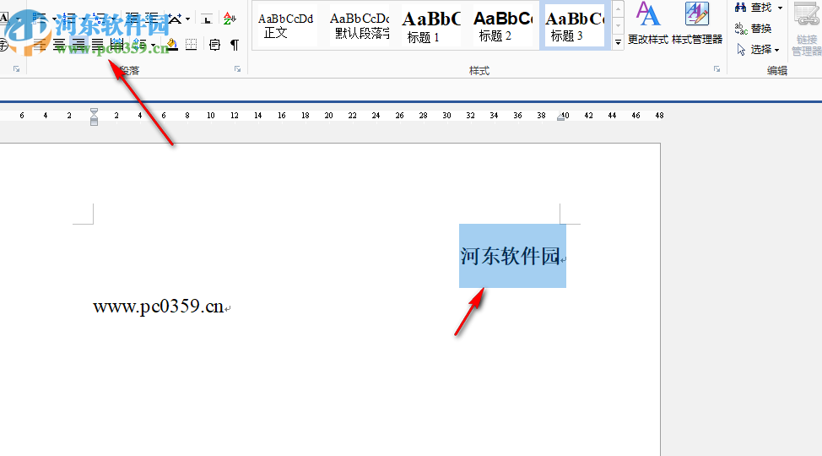Justify the paragraph text
Viewport: 822px width, 456px height.
(98, 45)
